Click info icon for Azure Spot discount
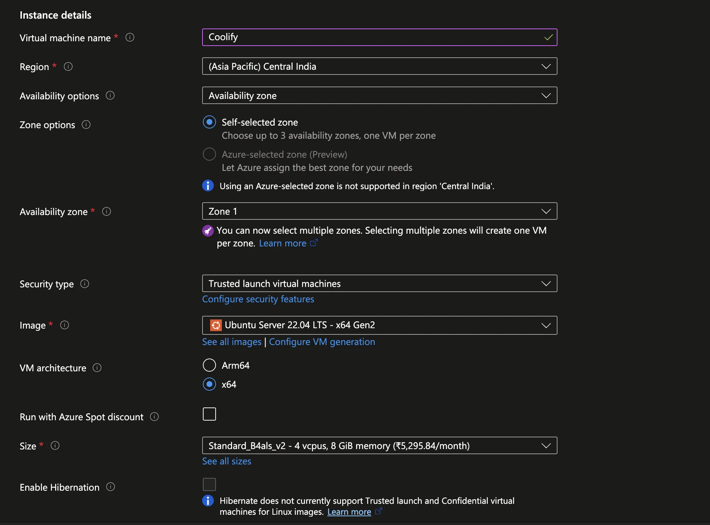 pos(154,417)
